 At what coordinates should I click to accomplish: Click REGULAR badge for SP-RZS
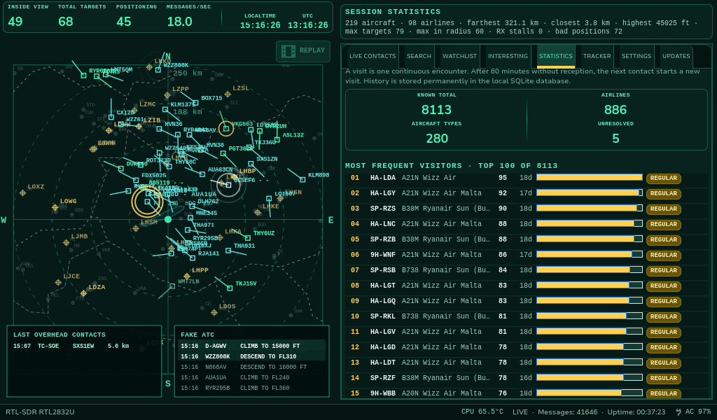tap(664, 209)
